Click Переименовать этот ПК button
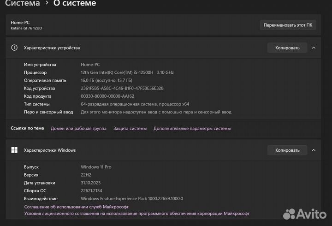332x226 pixels. tap(288, 25)
